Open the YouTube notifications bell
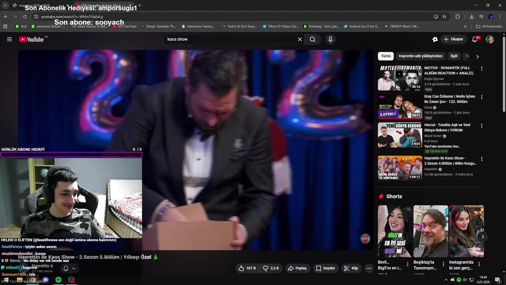506x285 pixels. [475, 39]
